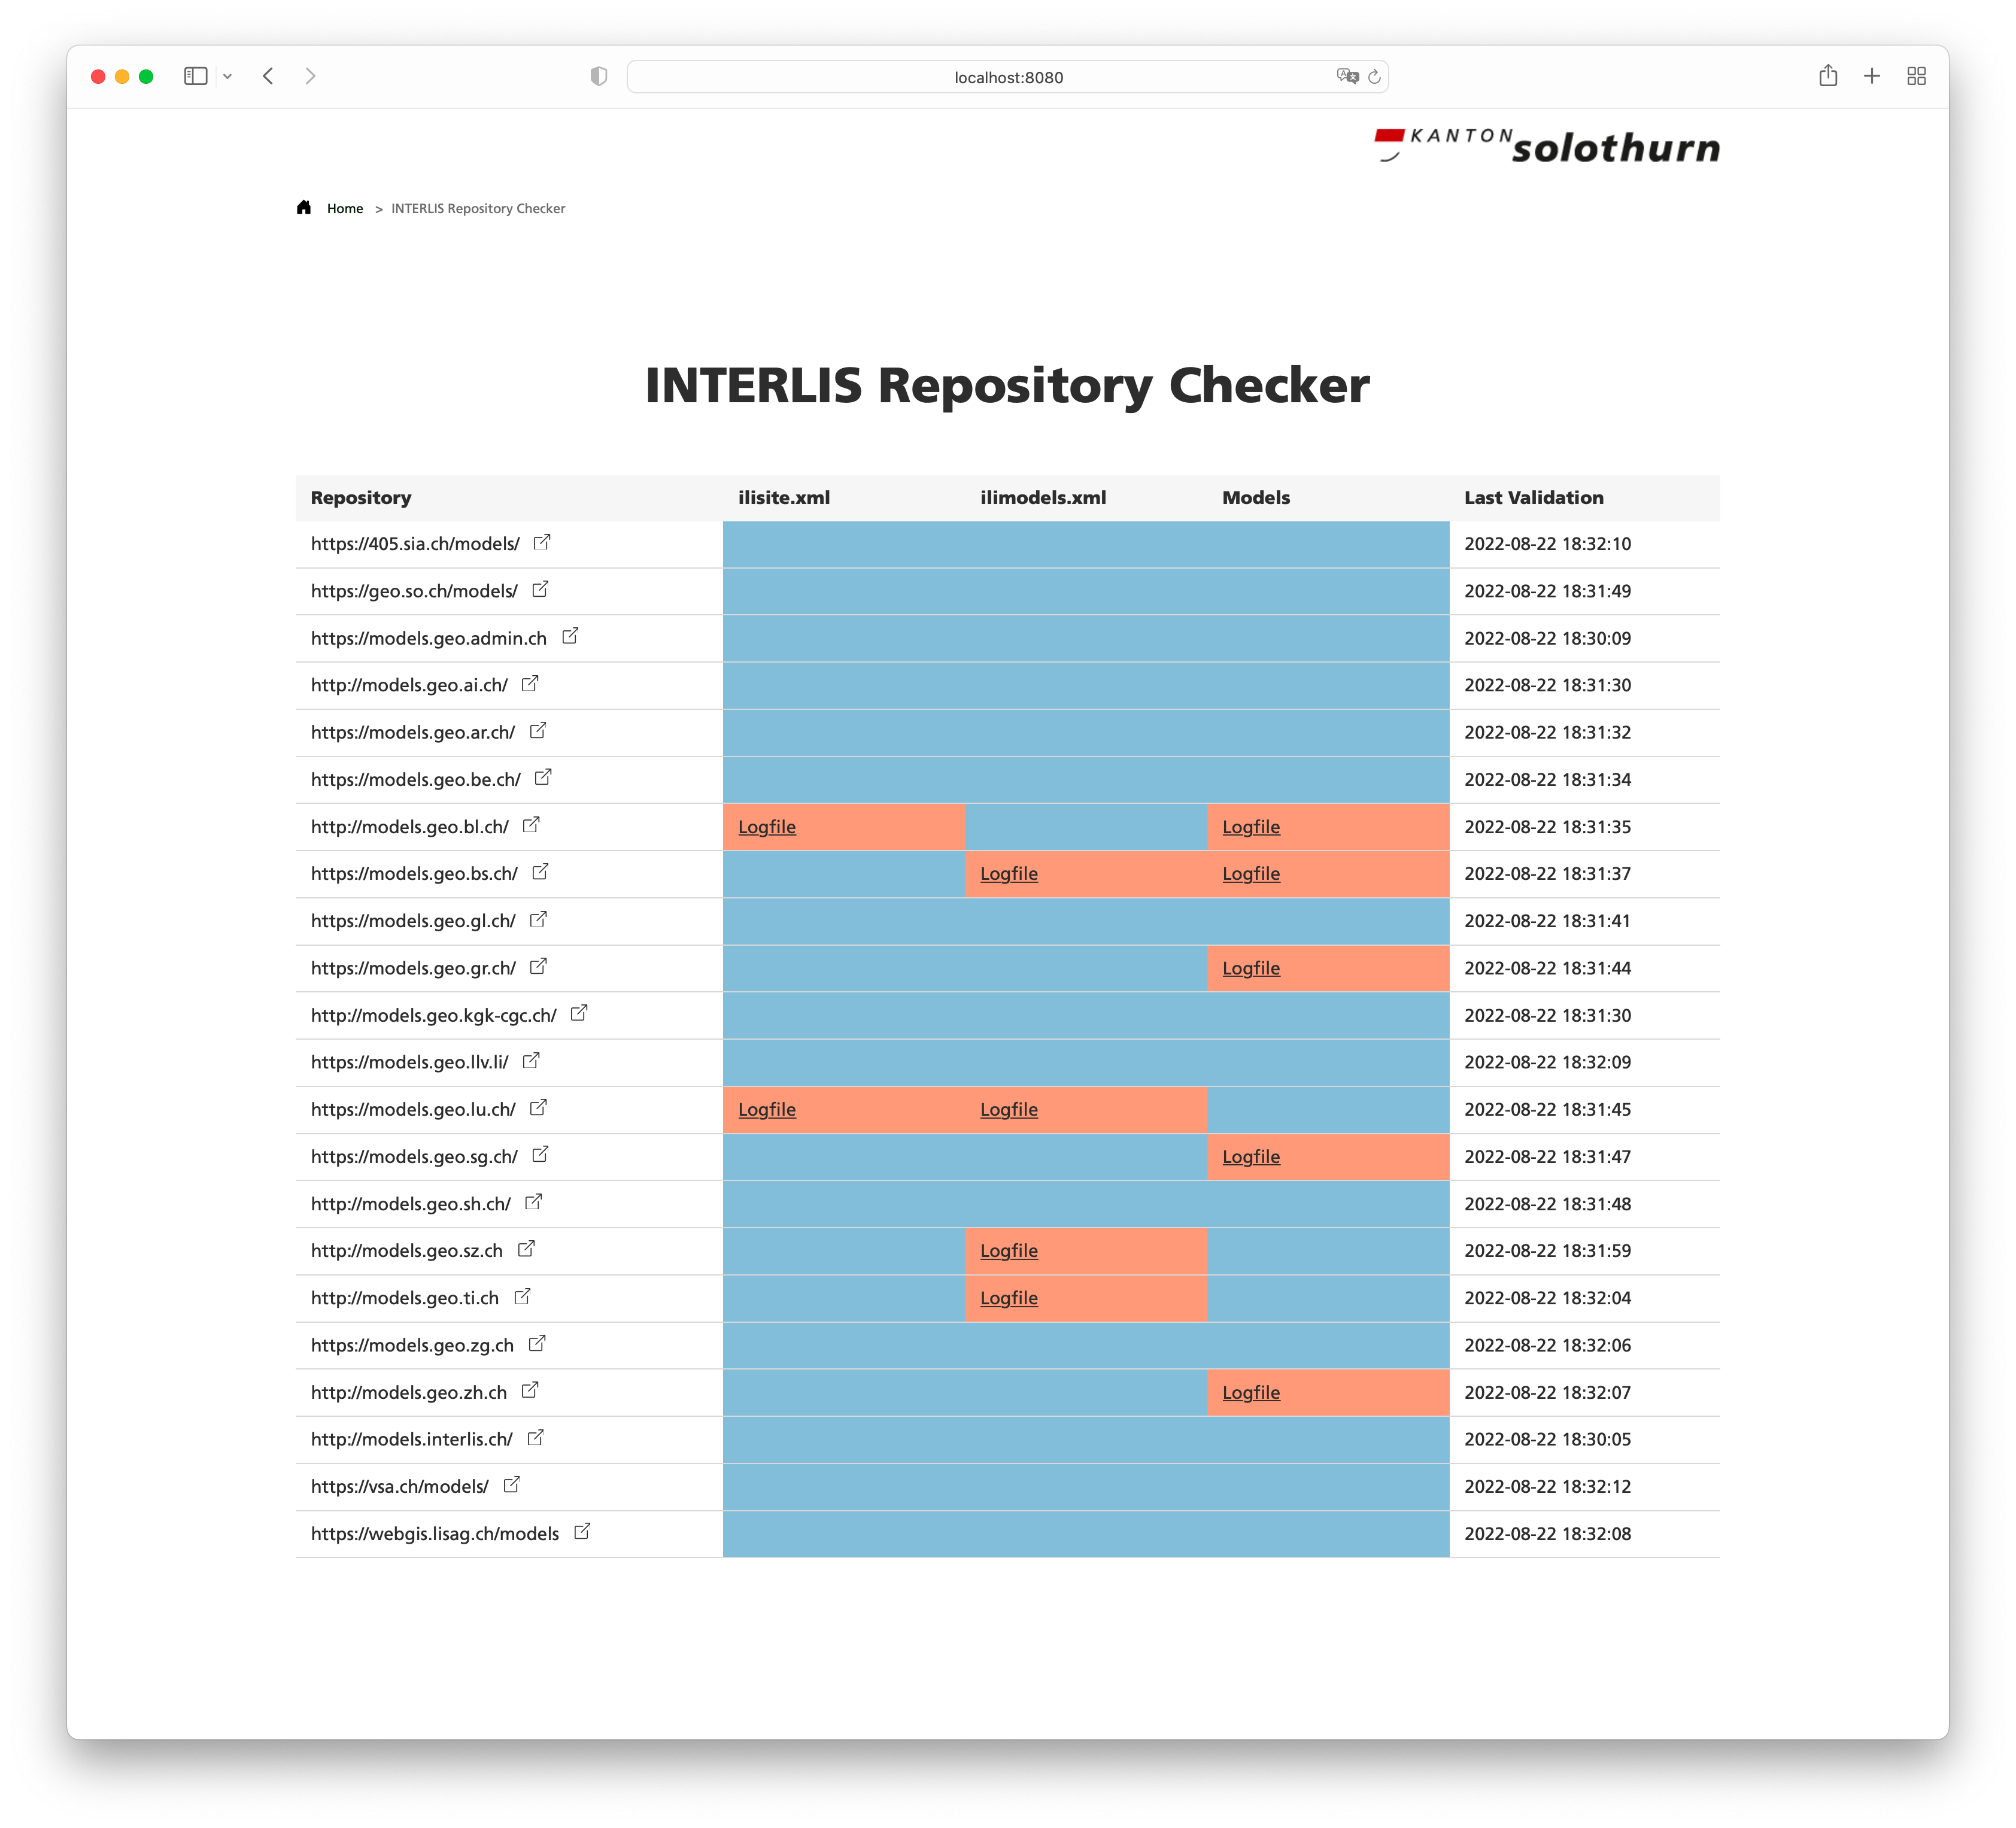Open external link icon for vsa.ch models
The image size is (2016, 1828).
(x=511, y=1484)
